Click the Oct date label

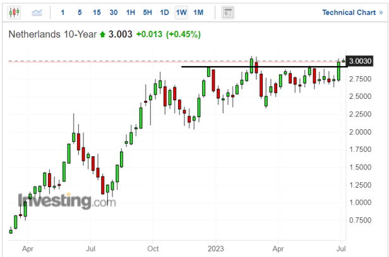pyautogui.click(x=153, y=249)
